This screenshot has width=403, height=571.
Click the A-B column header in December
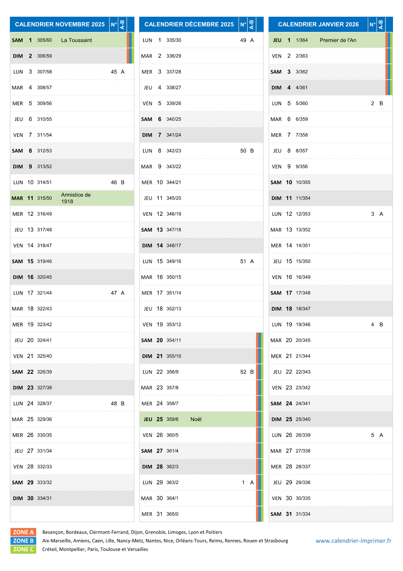252,25
